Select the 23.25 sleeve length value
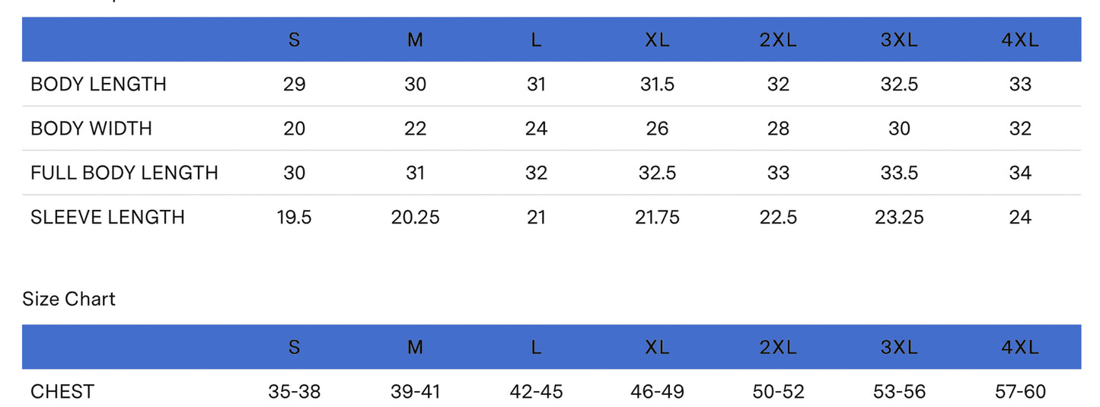Screen dimensions: 1100x407 pos(899,218)
